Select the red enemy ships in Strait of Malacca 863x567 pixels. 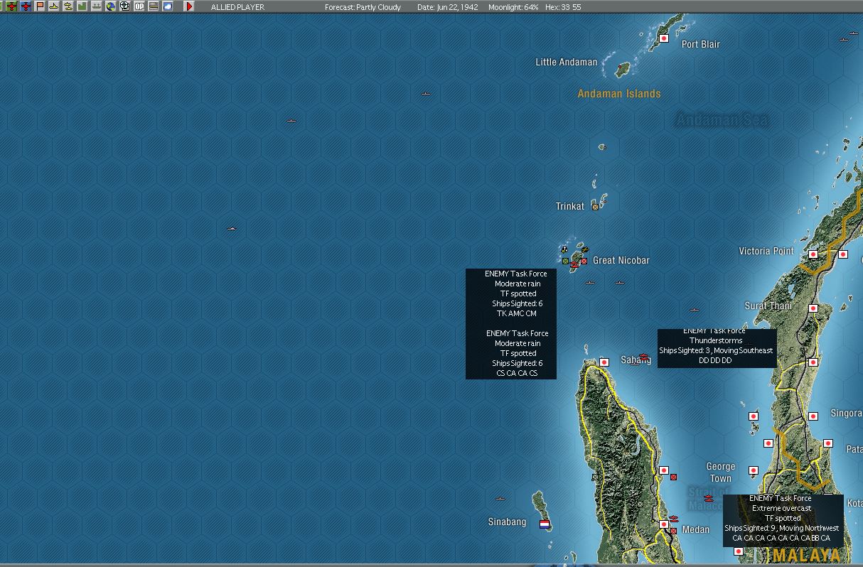709,497
